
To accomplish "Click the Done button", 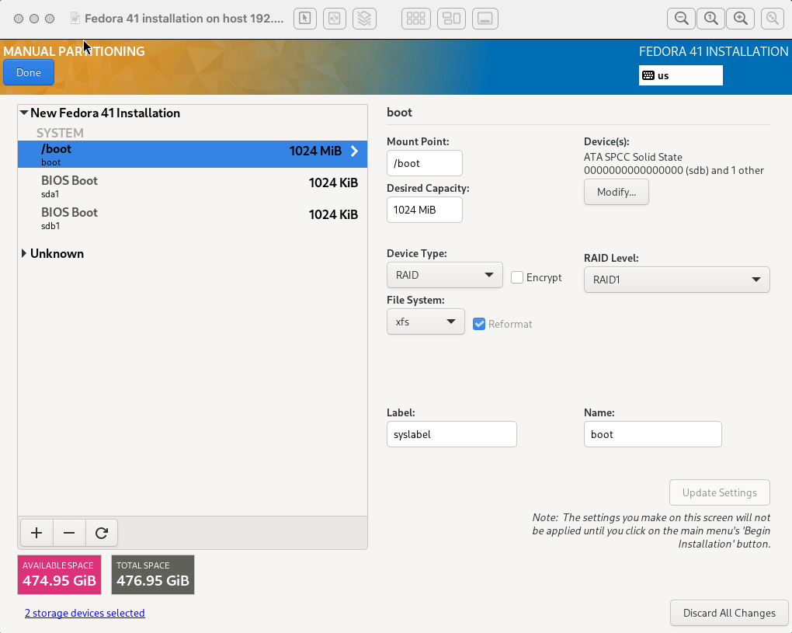I will pyautogui.click(x=29, y=72).
